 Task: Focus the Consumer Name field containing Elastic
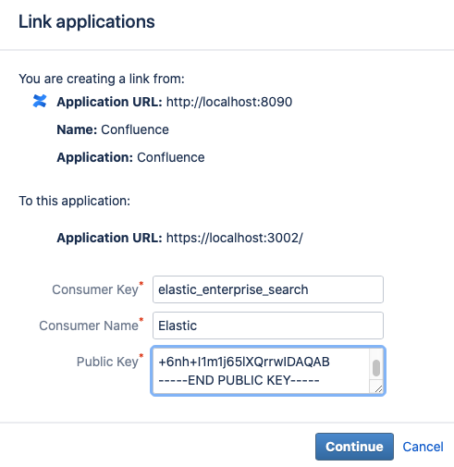coord(268,326)
